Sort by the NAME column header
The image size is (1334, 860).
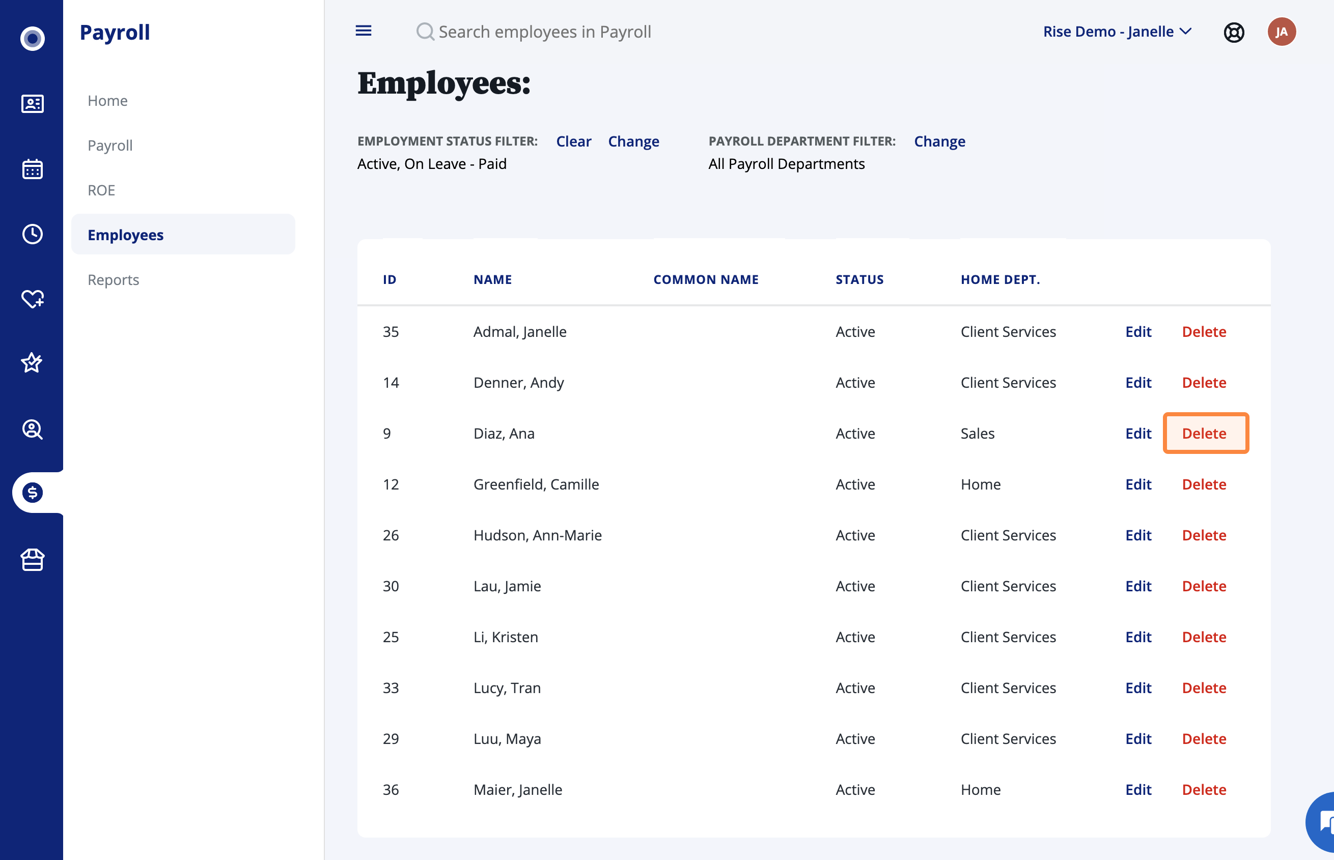point(493,279)
